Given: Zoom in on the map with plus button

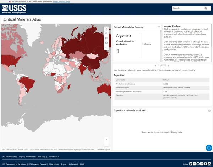Looking at the screenshot, I should tap(106, 139).
